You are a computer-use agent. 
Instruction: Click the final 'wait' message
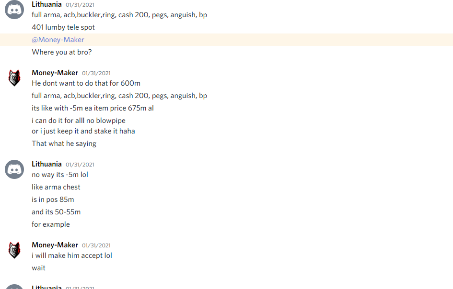[38, 268]
